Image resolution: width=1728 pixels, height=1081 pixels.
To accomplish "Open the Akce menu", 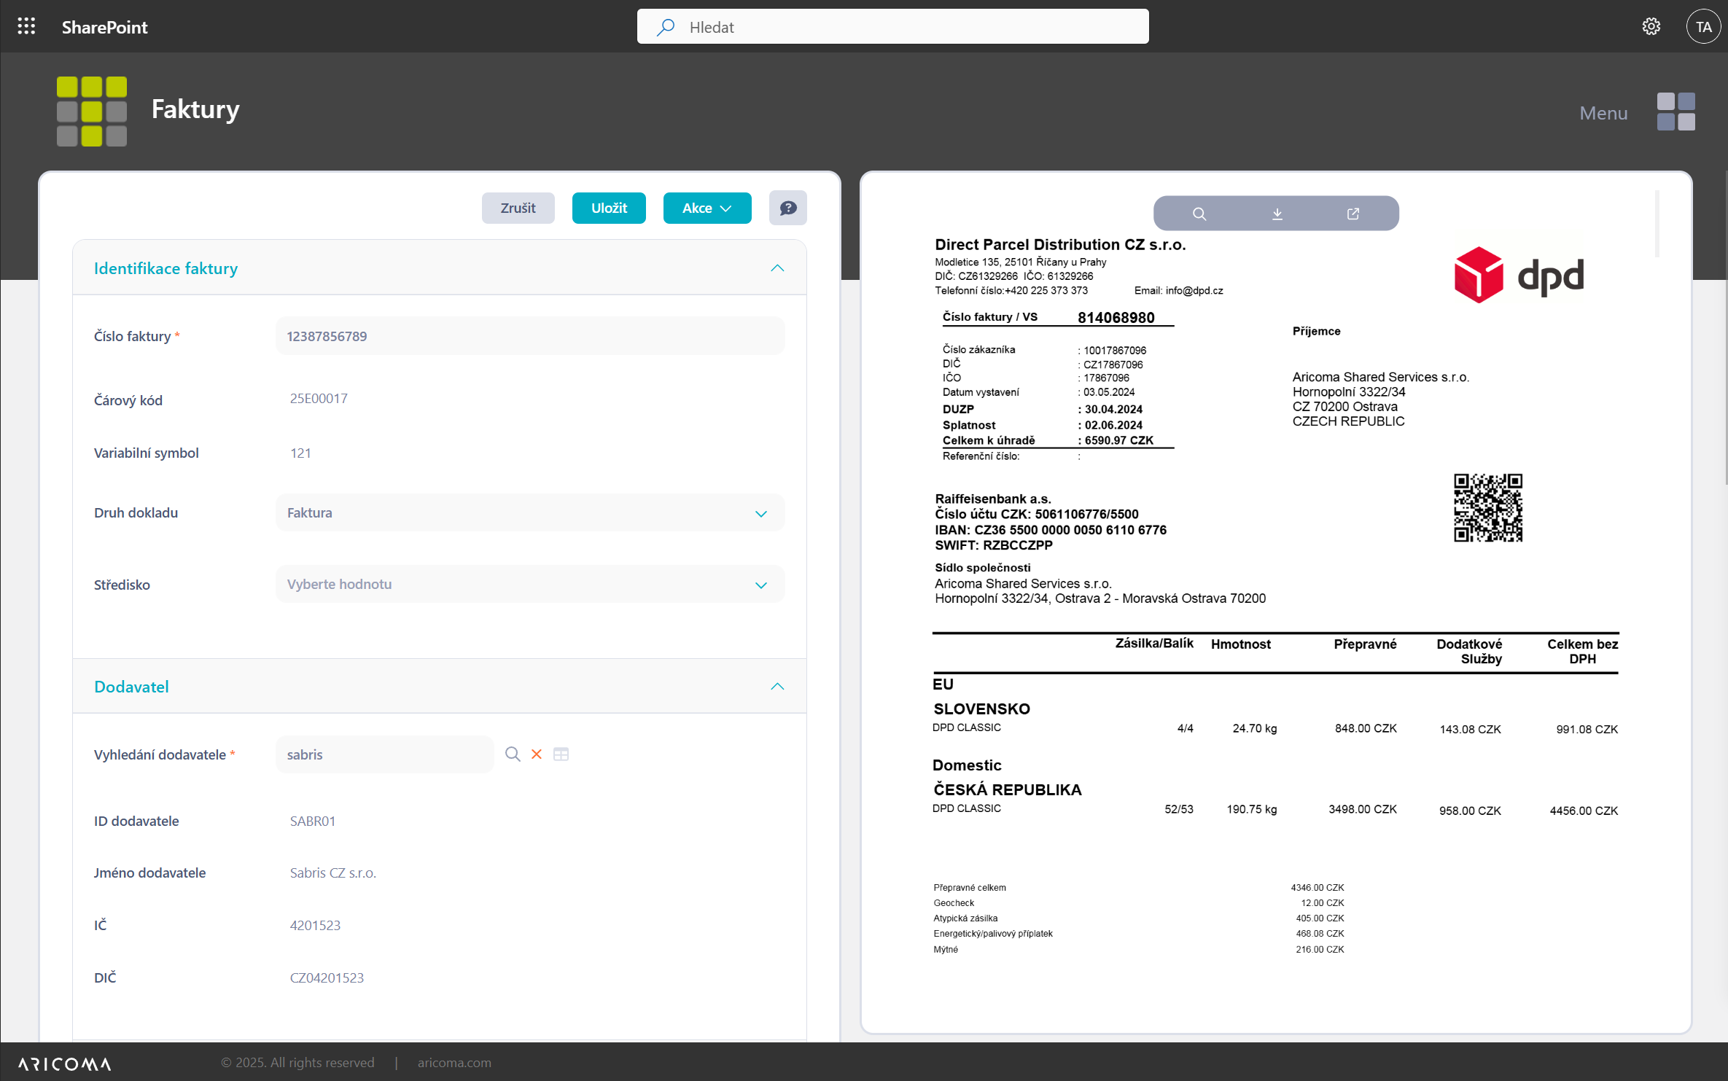I will pos(707,208).
